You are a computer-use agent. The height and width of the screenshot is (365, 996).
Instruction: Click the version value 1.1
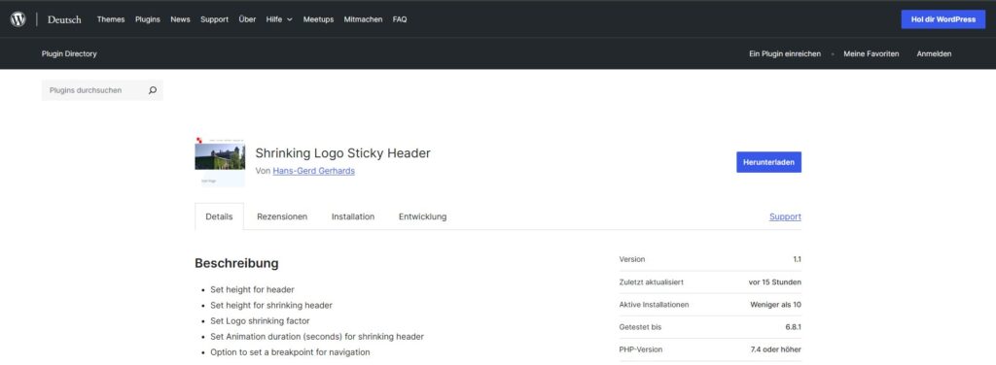798,259
